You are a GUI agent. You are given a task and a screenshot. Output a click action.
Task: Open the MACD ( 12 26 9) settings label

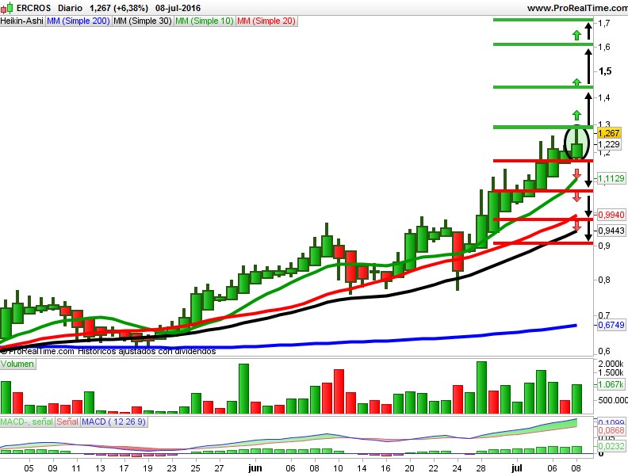[113, 422]
